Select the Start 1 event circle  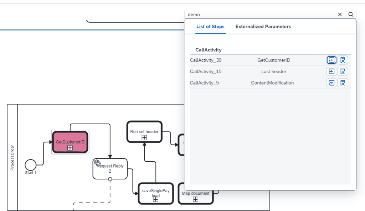(x=31, y=165)
